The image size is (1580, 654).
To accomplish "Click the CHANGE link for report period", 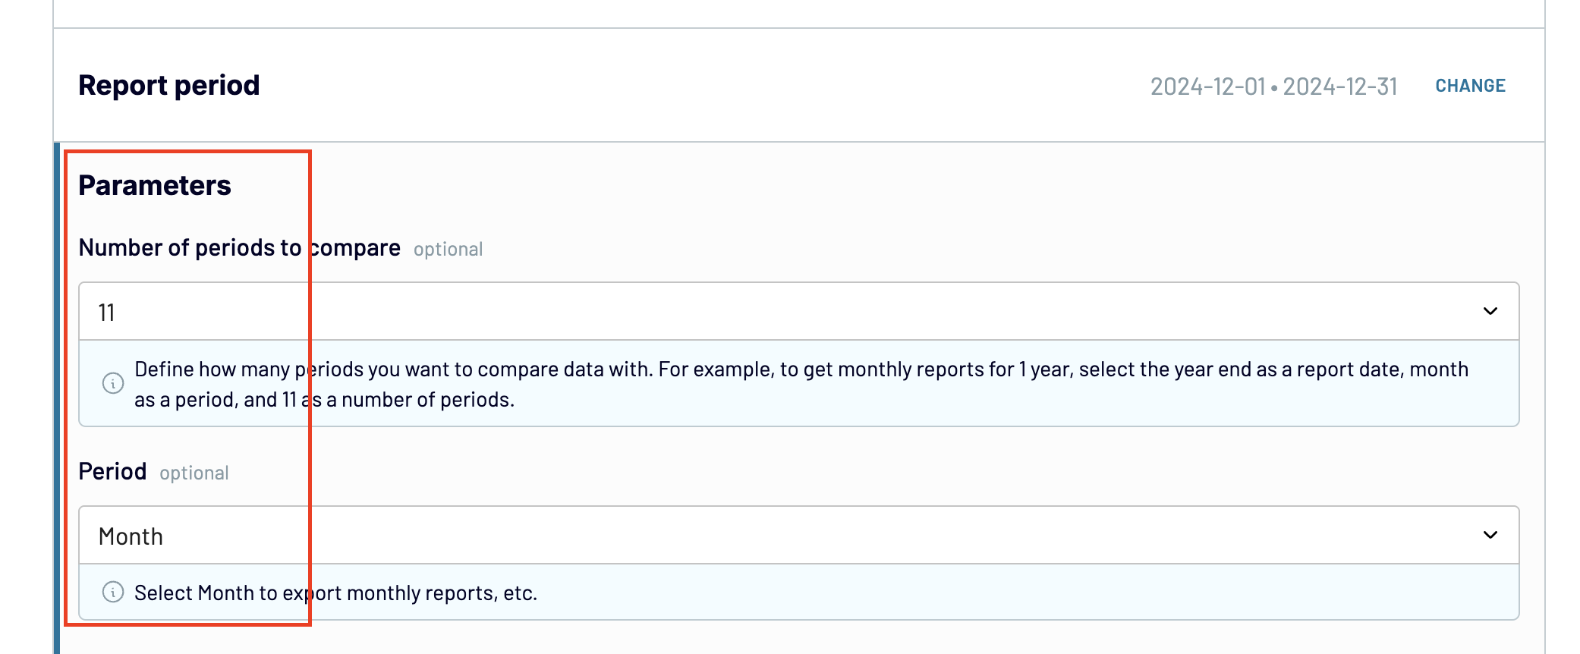I will click(x=1470, y=86).
